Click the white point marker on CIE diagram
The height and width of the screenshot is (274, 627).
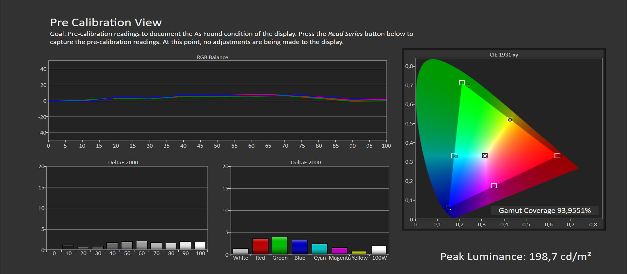(x=485, y=156)
